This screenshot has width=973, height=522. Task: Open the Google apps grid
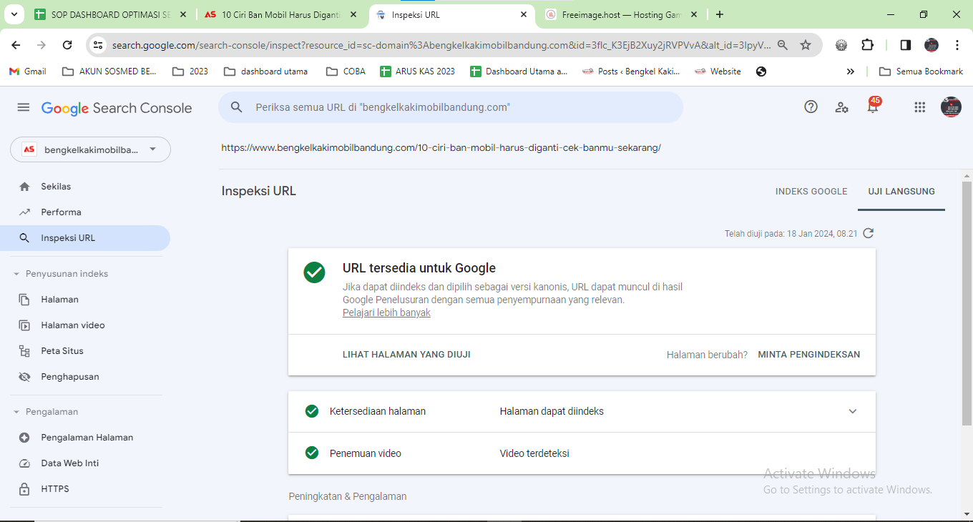920,107
